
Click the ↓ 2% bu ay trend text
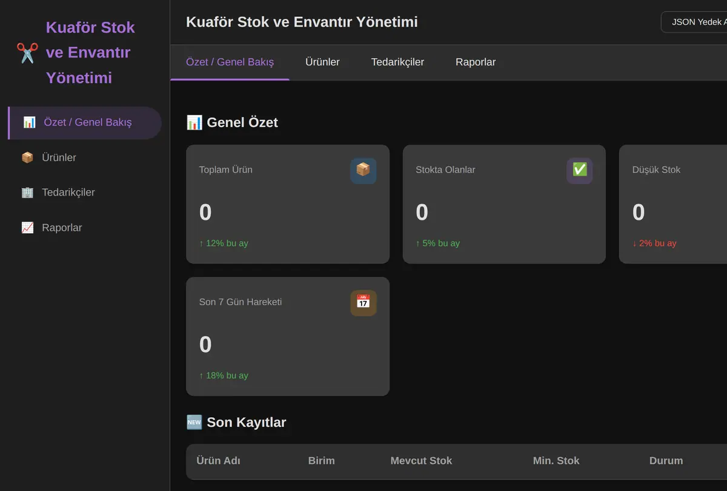click(654, 243)
